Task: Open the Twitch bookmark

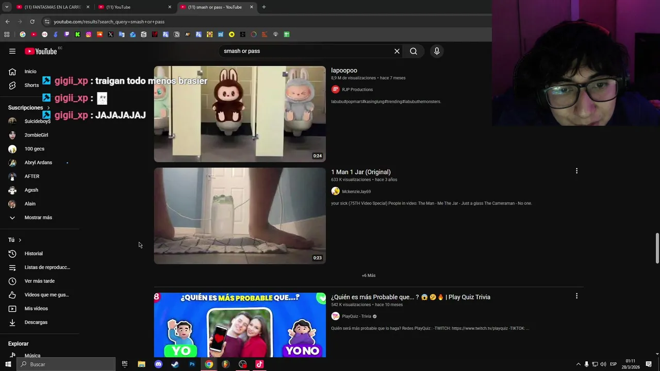Action: 67,35
